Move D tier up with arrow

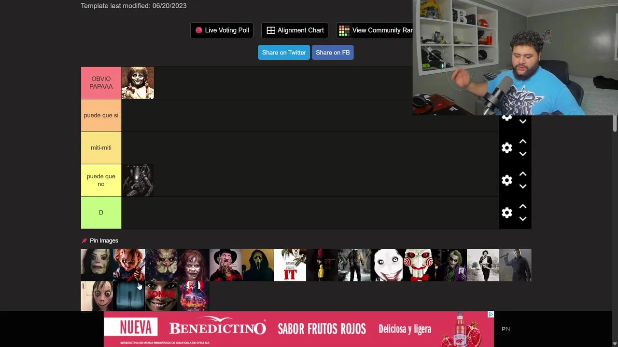tap(523, 206)
